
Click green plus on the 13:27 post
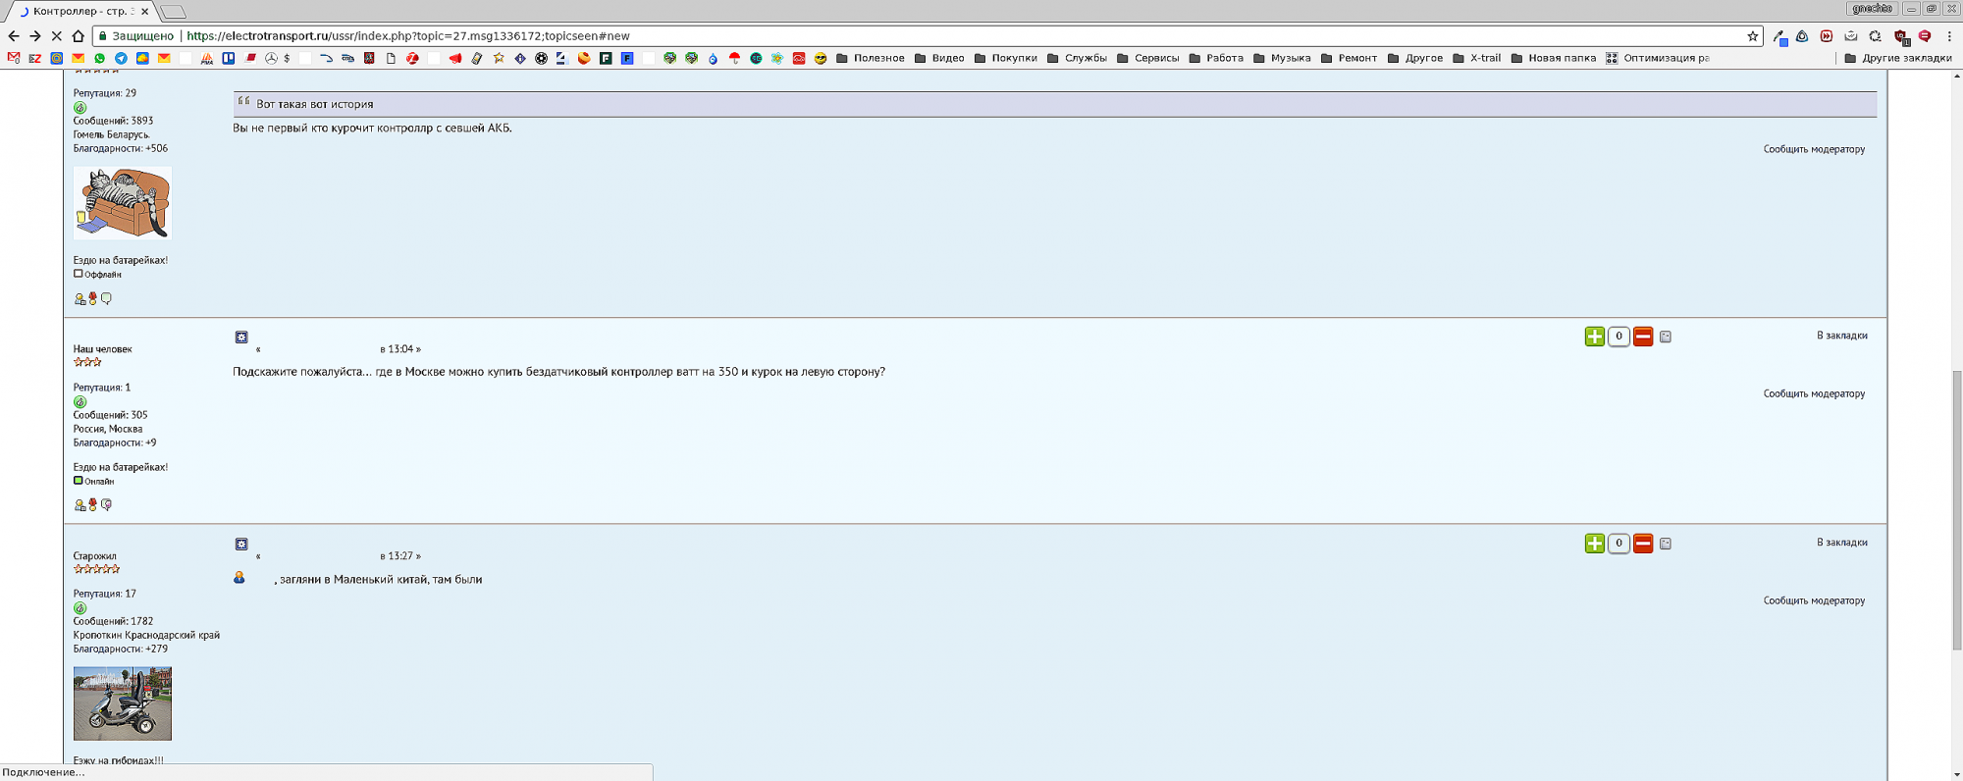point(1594,544)
